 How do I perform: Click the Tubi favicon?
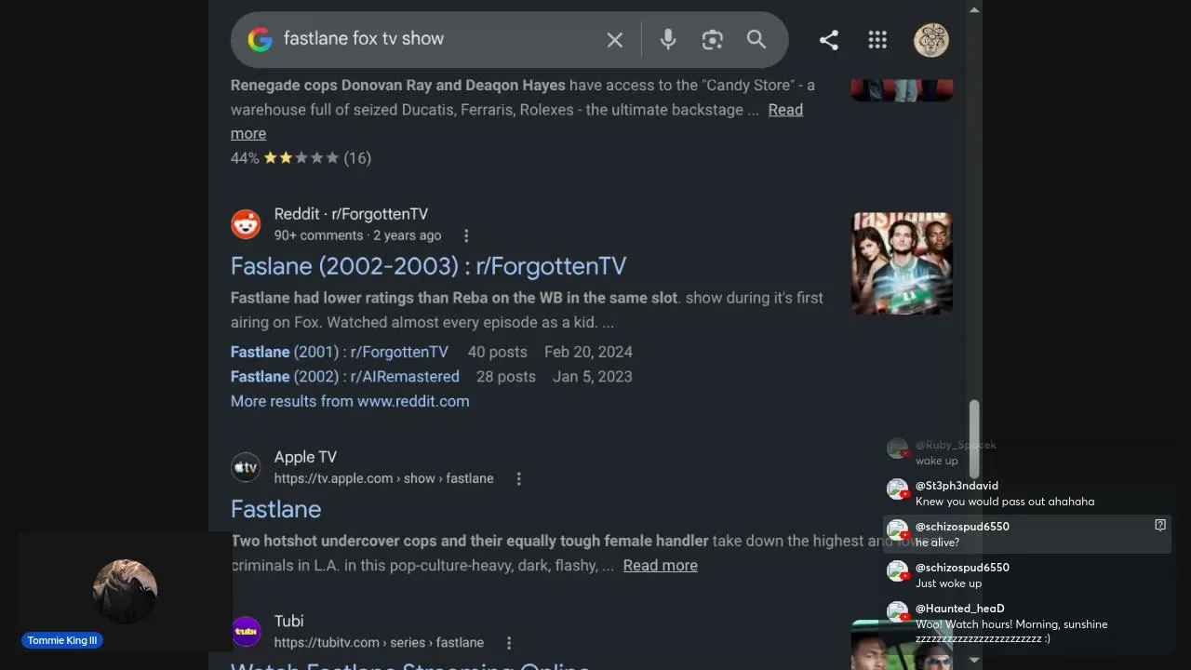[247, 632]
